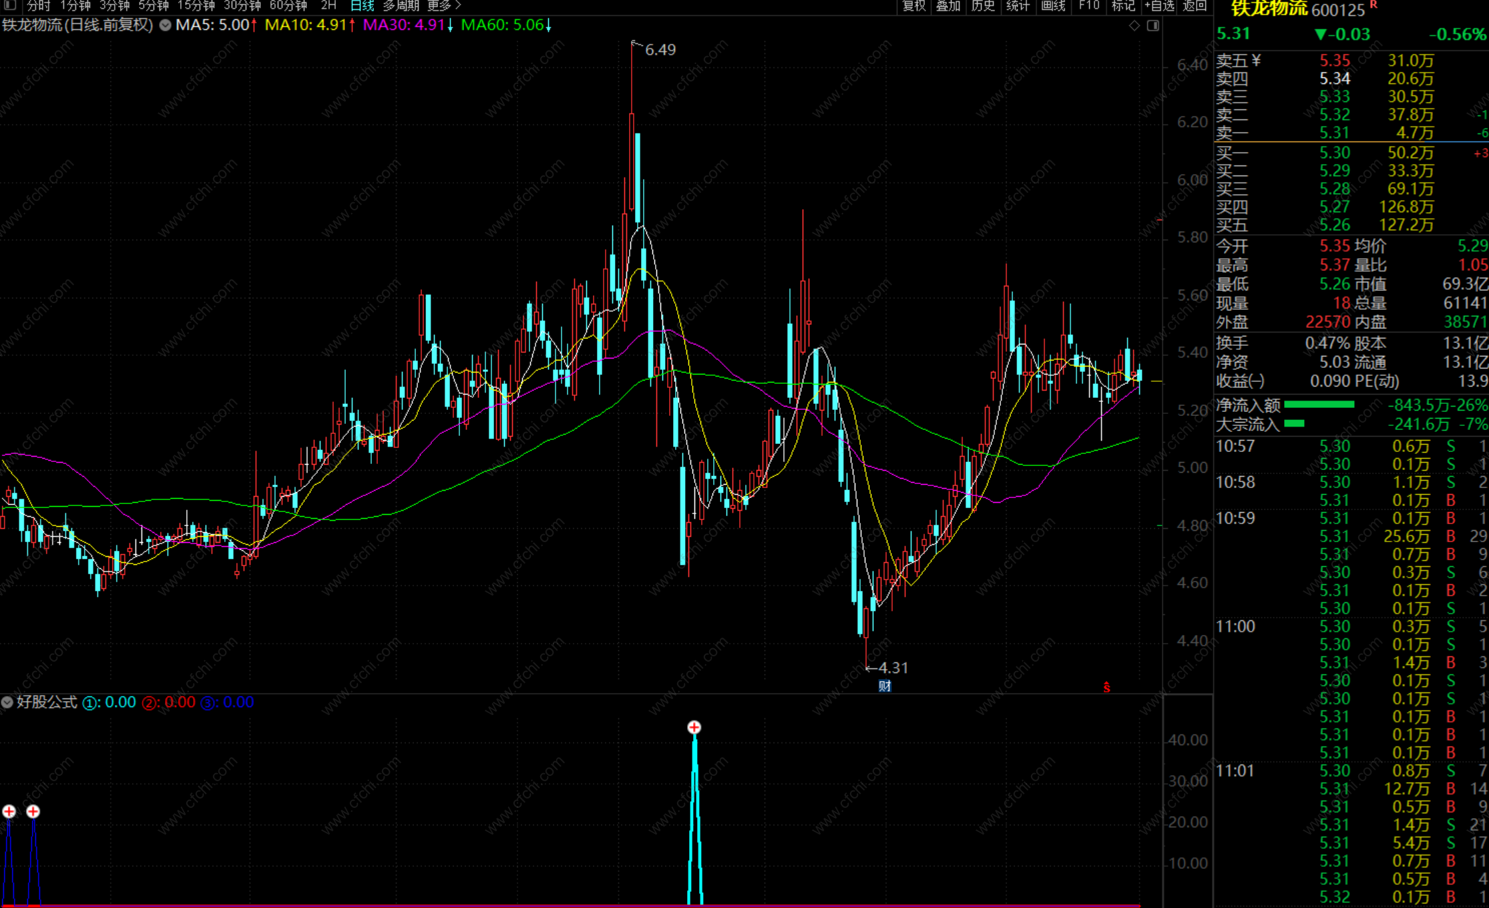Click the +自选 button

pyautogui.click(x=1159, y=5)
